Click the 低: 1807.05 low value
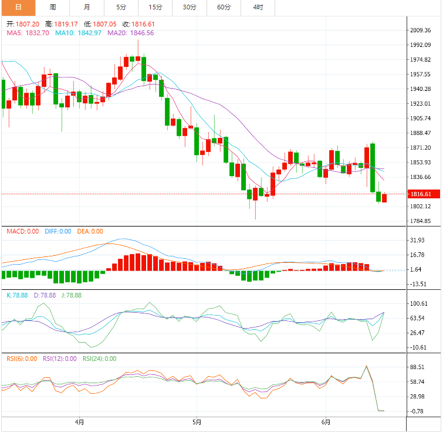 100,24
